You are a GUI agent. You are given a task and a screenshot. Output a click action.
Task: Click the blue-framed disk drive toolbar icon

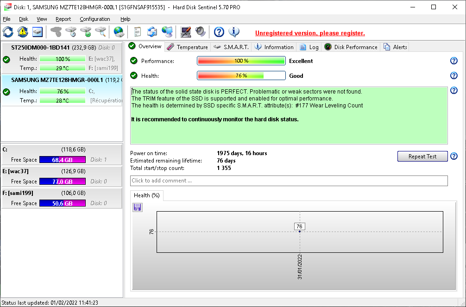point(38,32)
